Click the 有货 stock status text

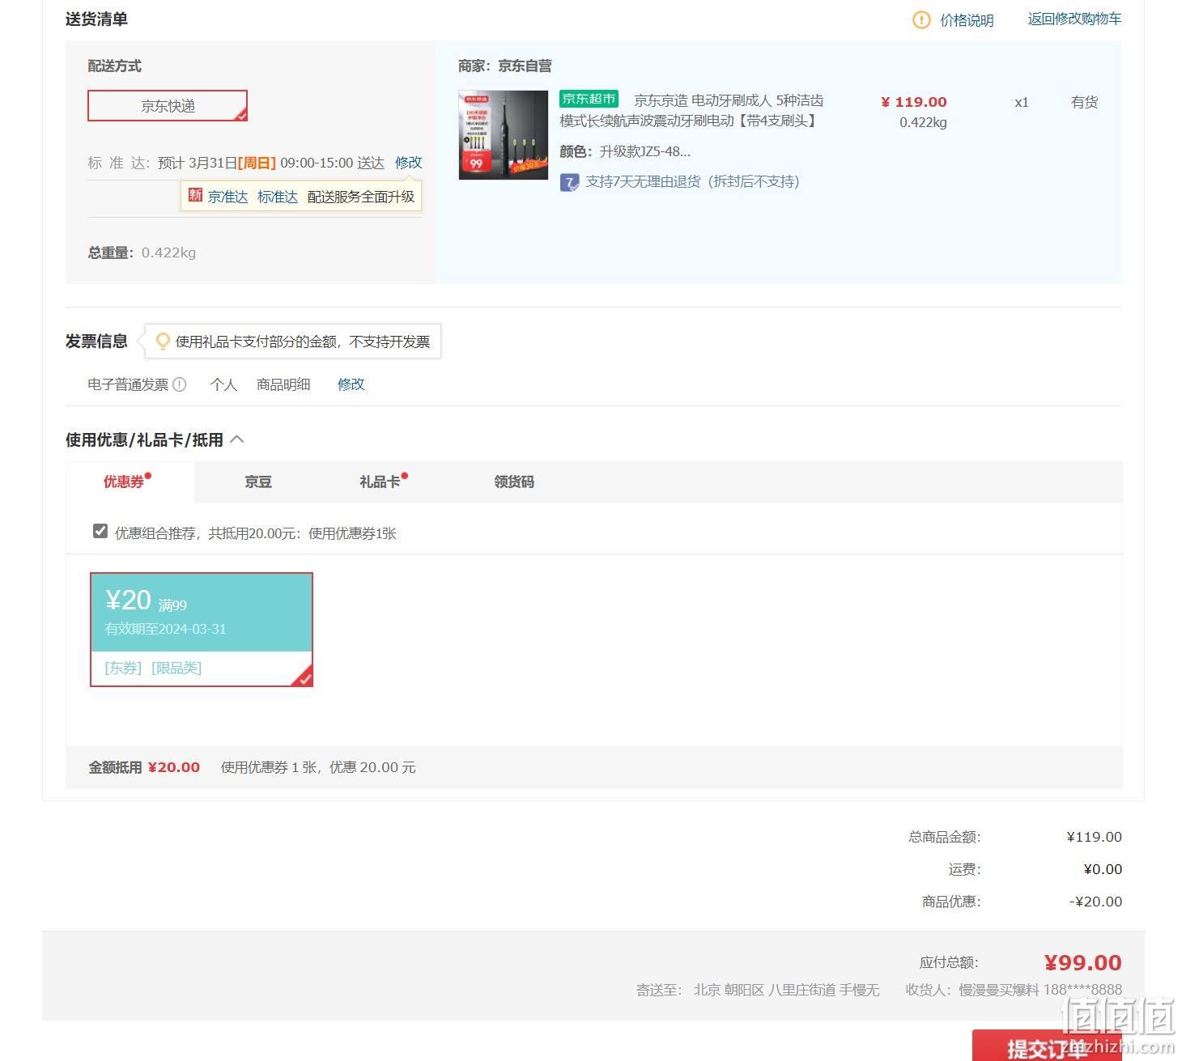[1084, 102]
